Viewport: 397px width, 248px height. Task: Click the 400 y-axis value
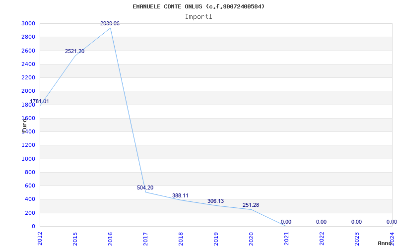pyautogui.click(x=30, y=199)
